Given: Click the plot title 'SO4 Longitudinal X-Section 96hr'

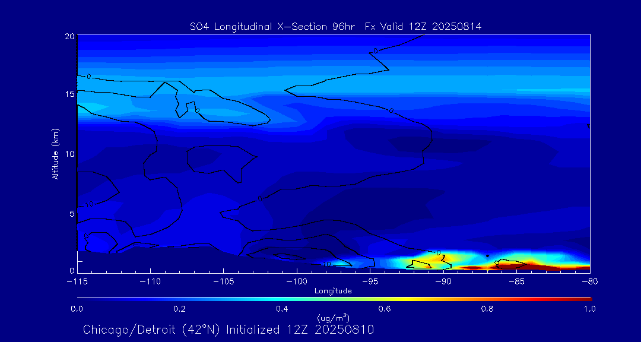Looking at the screenshot, I should tap(274, 27).
